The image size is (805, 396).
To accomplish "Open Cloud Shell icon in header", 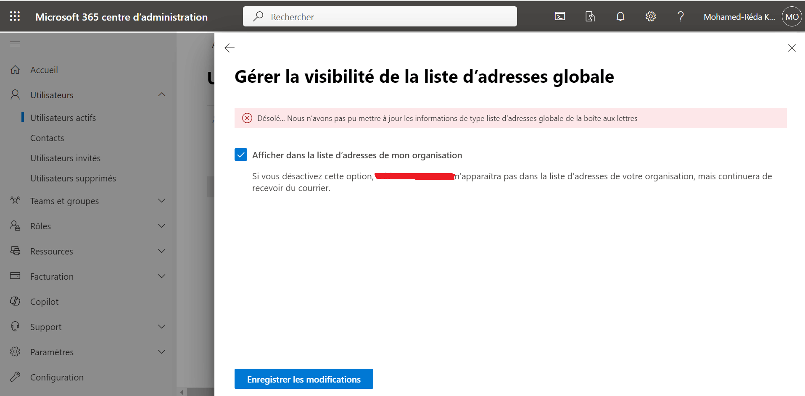I will pos(560,16).
